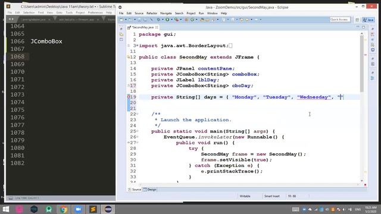Open Eclipse File menu
The width and height of the screenshot is (381, 214).
point(121,13)
